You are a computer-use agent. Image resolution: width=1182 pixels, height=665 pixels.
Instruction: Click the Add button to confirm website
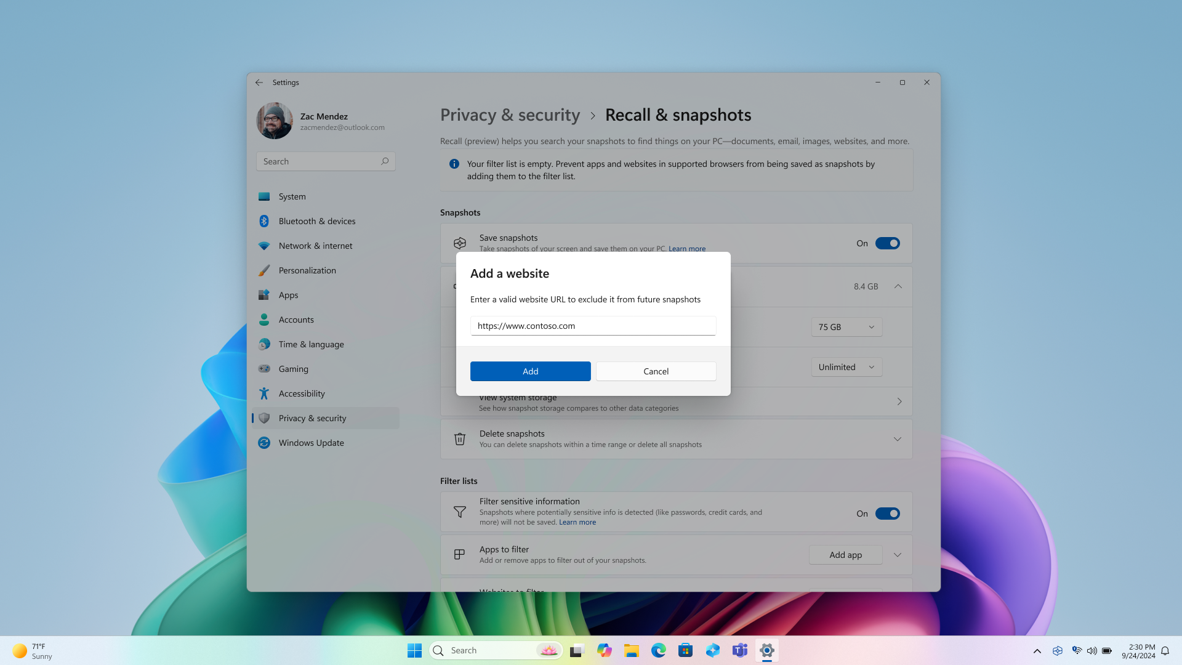(530, 371)
